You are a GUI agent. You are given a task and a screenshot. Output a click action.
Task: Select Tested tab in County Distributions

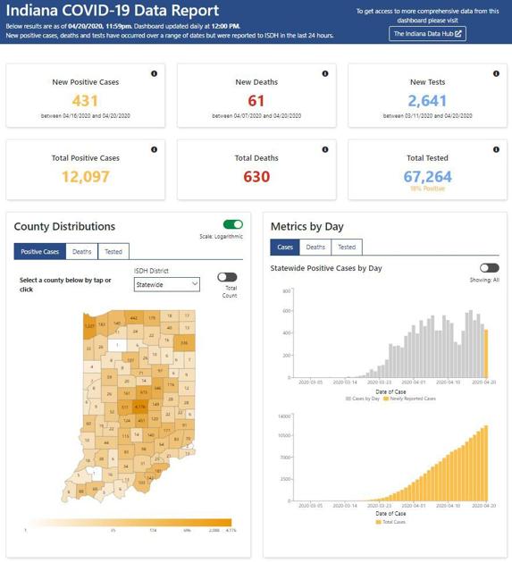(x=113, y=252)
